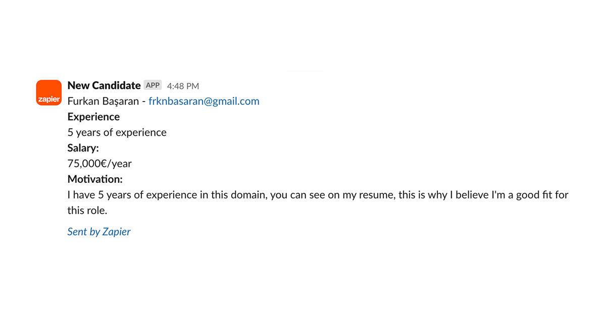The width and height of the screenshot is (606, 318).
Task: Click the APP badge next to sender name
Action: (x=153, y=85)
